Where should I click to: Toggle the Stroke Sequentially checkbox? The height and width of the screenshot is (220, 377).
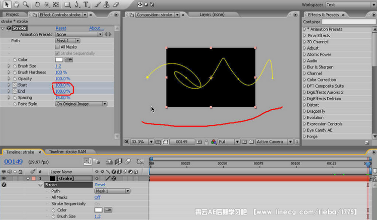(x=57, y=53)
